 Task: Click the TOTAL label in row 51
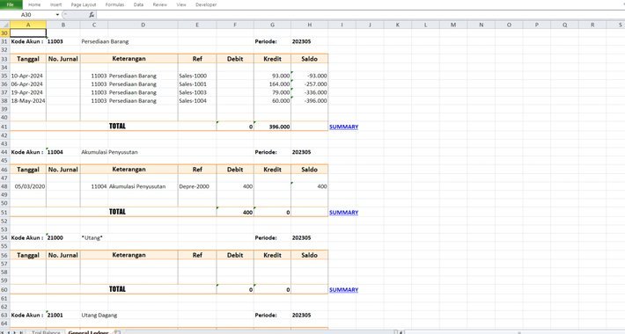[x=117, y=212]
